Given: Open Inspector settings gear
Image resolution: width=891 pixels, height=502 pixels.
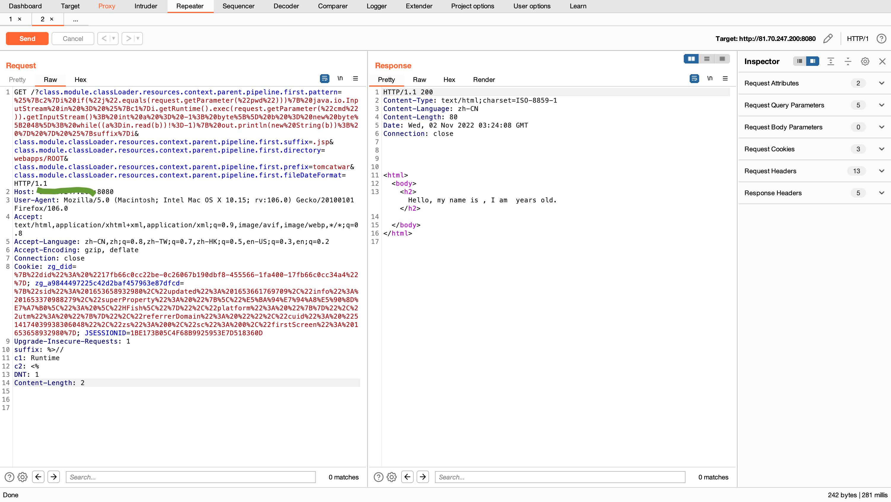Looking at the screenshot, I should point(865,61).
